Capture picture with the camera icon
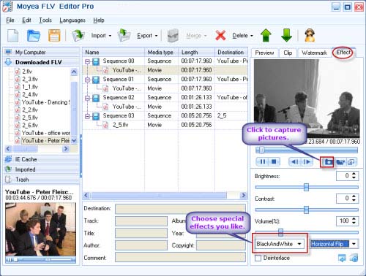The width and height of the screenshot is (366, 276). click(x=328, y=162)
